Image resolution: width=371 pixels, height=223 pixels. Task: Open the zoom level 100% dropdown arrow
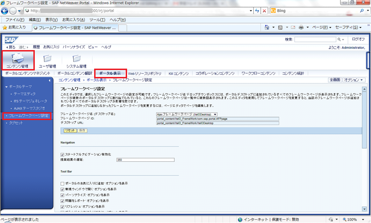tap(363, 219)
